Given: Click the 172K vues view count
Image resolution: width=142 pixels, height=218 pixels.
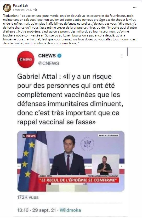Looking at the screenshot, I should pyautogui.click(x=28, y=197).
